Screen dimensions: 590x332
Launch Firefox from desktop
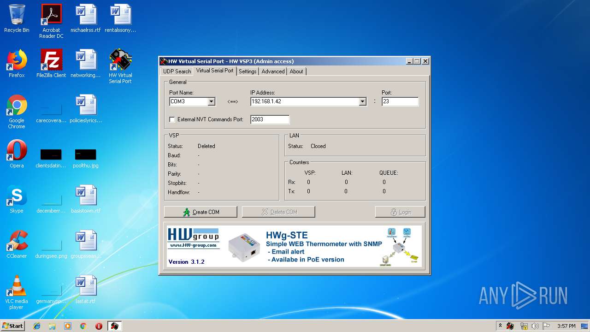click(x=17, y=64)
